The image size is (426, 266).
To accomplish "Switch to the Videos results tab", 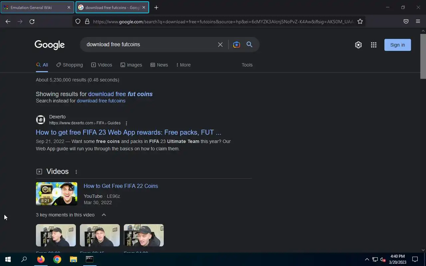I will coord(102,65).
